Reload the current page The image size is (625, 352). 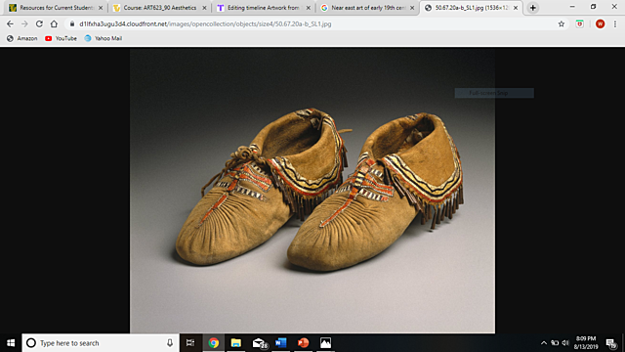coord(39,23)
